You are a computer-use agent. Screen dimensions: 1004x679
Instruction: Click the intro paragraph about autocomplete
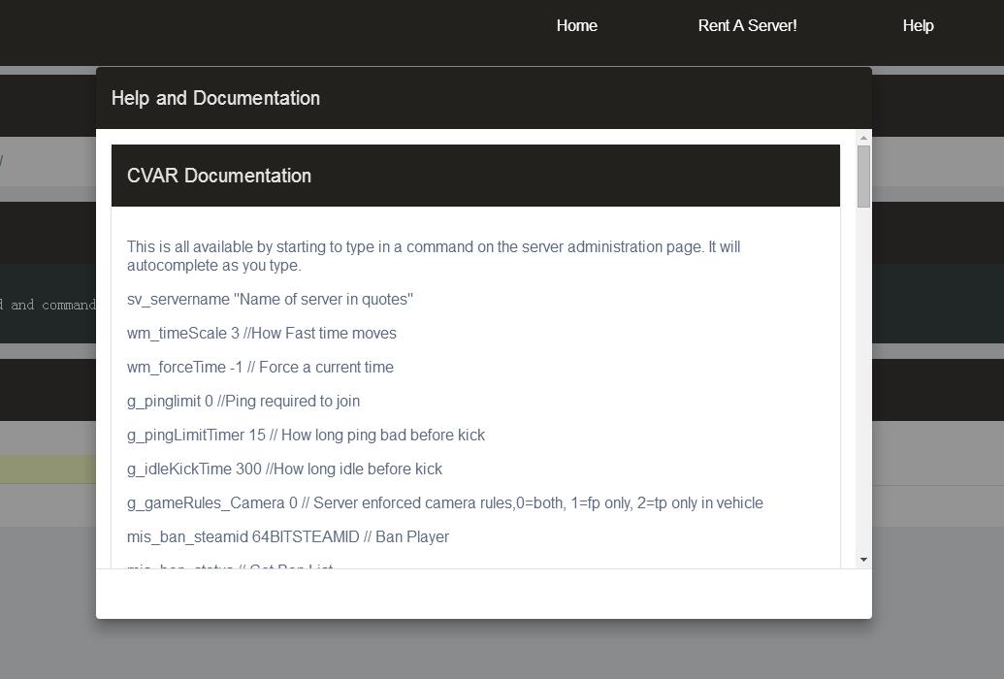(x=433, y=256)
